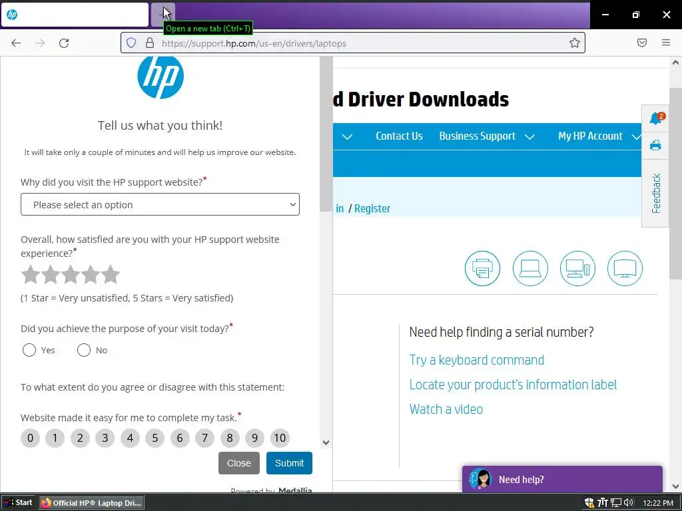
Task: Choose 9 on the ease-of-task scale
Action: pyautogui.click(x=255, y=438)
